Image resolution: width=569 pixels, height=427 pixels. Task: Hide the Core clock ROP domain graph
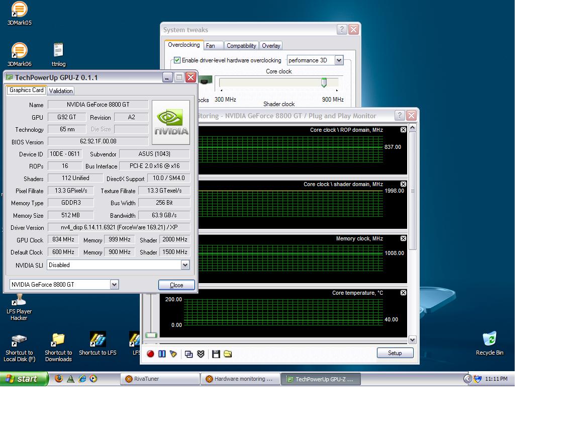click(403, 130)
